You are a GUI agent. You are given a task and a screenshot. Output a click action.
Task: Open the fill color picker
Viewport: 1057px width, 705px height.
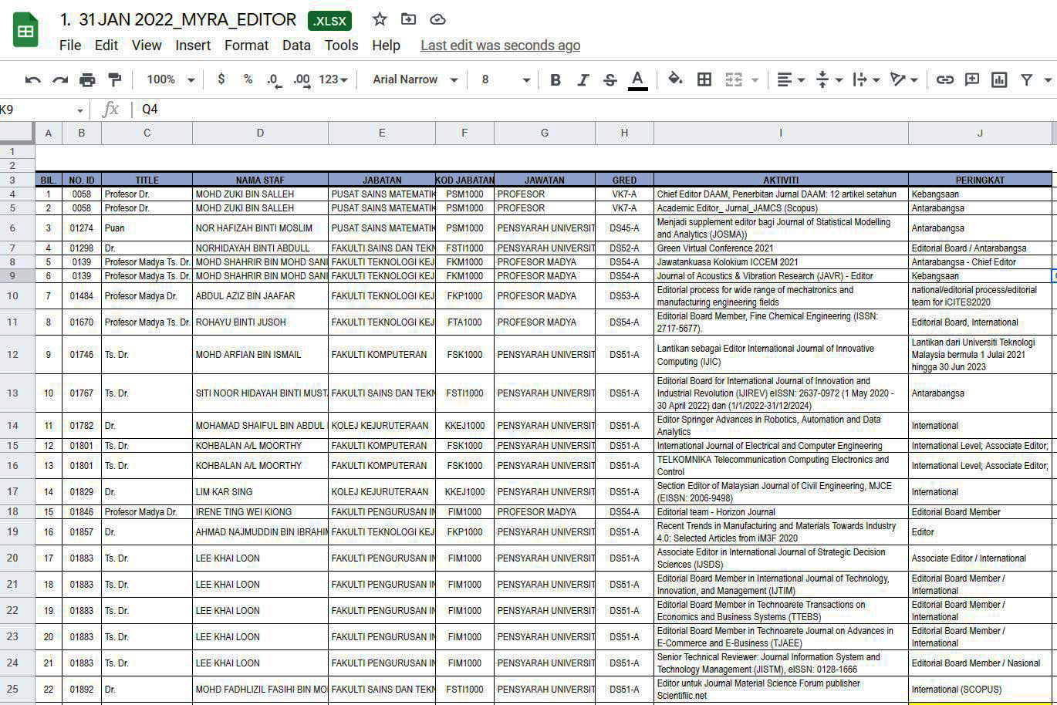click(x=675, y=79)
